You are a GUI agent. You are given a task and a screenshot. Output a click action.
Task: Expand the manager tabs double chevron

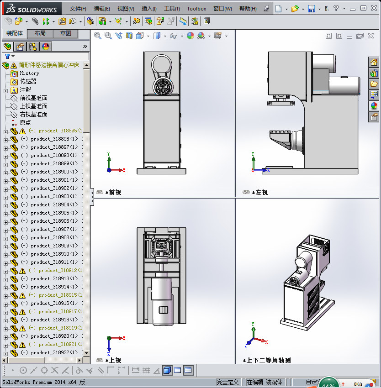point(85,46)
